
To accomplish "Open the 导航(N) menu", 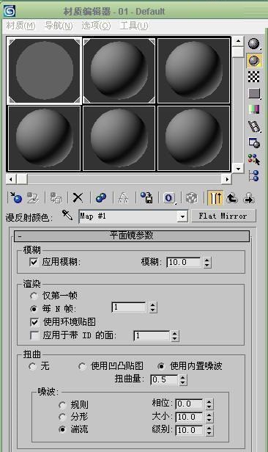I will click(x=59, y=26).
